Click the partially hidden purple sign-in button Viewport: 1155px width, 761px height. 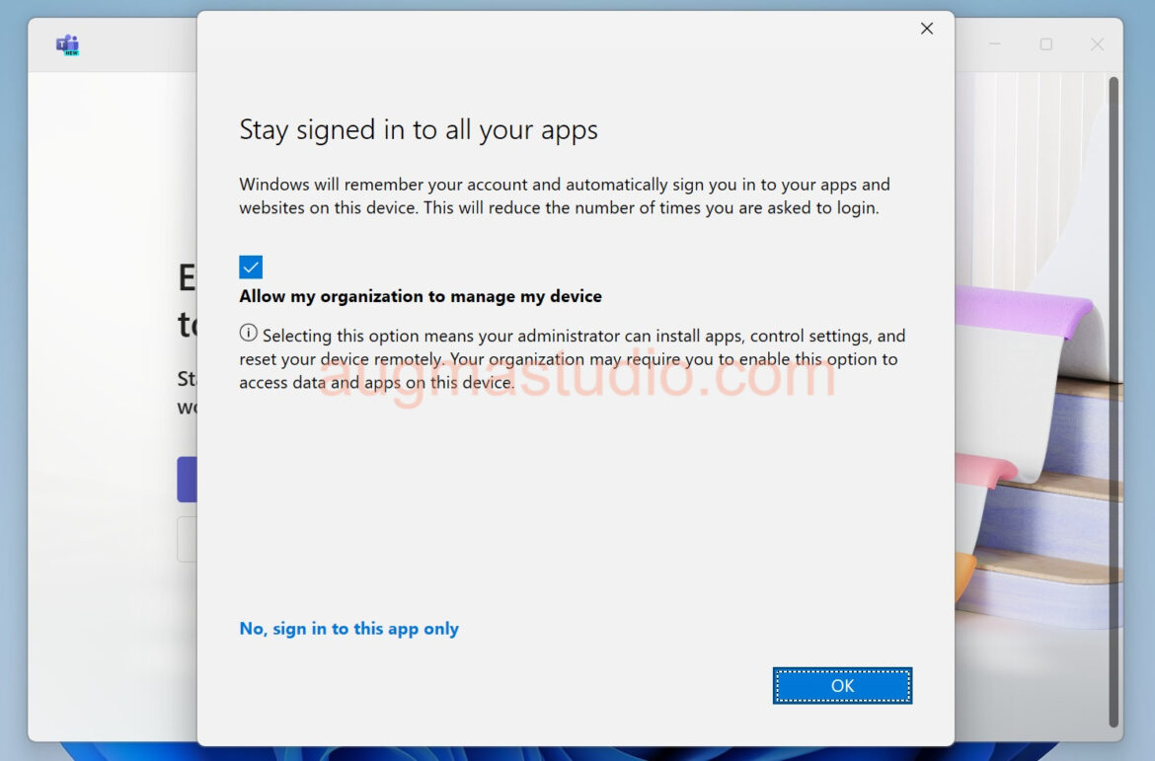190,480
